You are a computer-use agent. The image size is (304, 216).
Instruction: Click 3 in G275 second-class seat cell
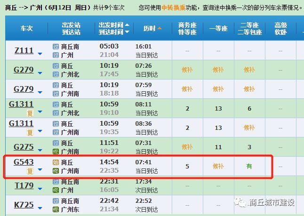(x=249, y=147)
